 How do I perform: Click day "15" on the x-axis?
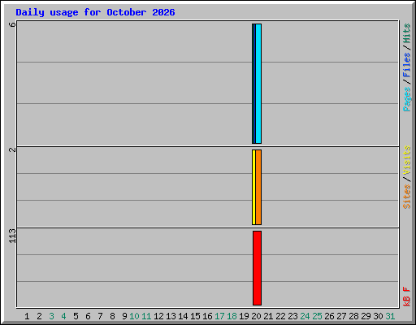[195, 316]
